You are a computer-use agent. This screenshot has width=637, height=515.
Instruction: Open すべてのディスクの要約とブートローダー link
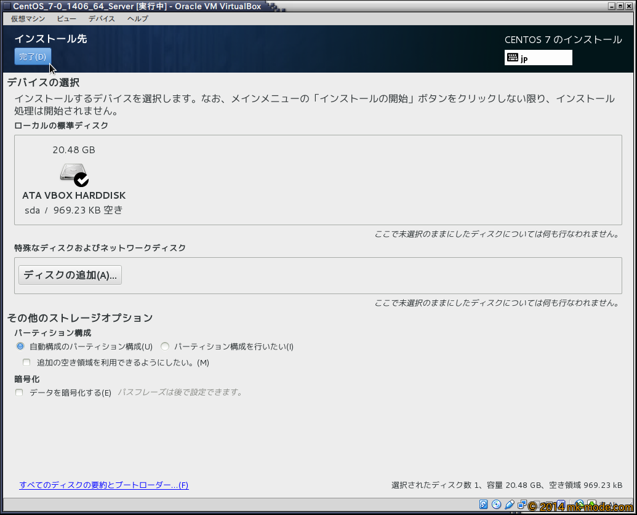point(103,485)
